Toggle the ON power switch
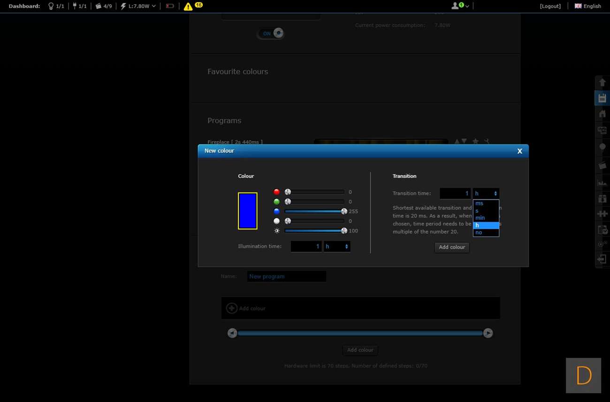610x402 pixels. [271, 33]
